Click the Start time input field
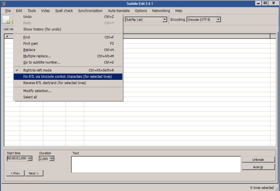The height and width of the screenshot is (191, 280). (17, 158)
